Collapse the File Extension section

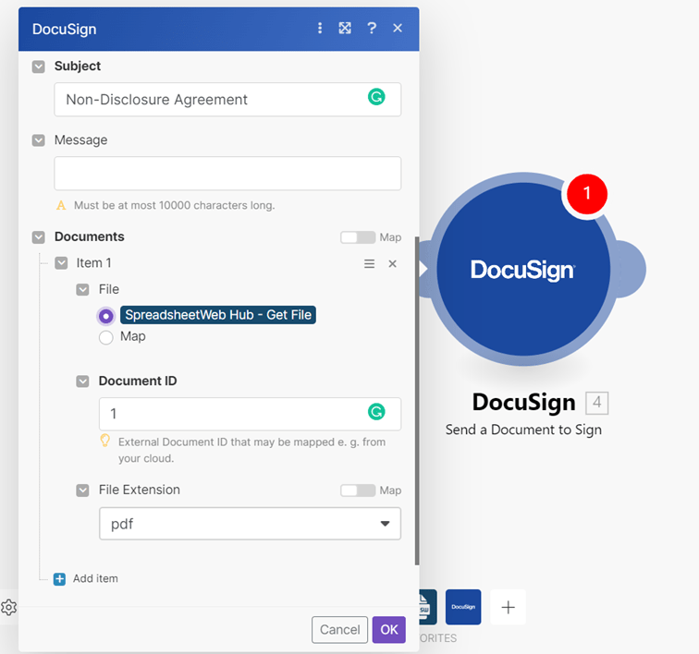[82, 490]
